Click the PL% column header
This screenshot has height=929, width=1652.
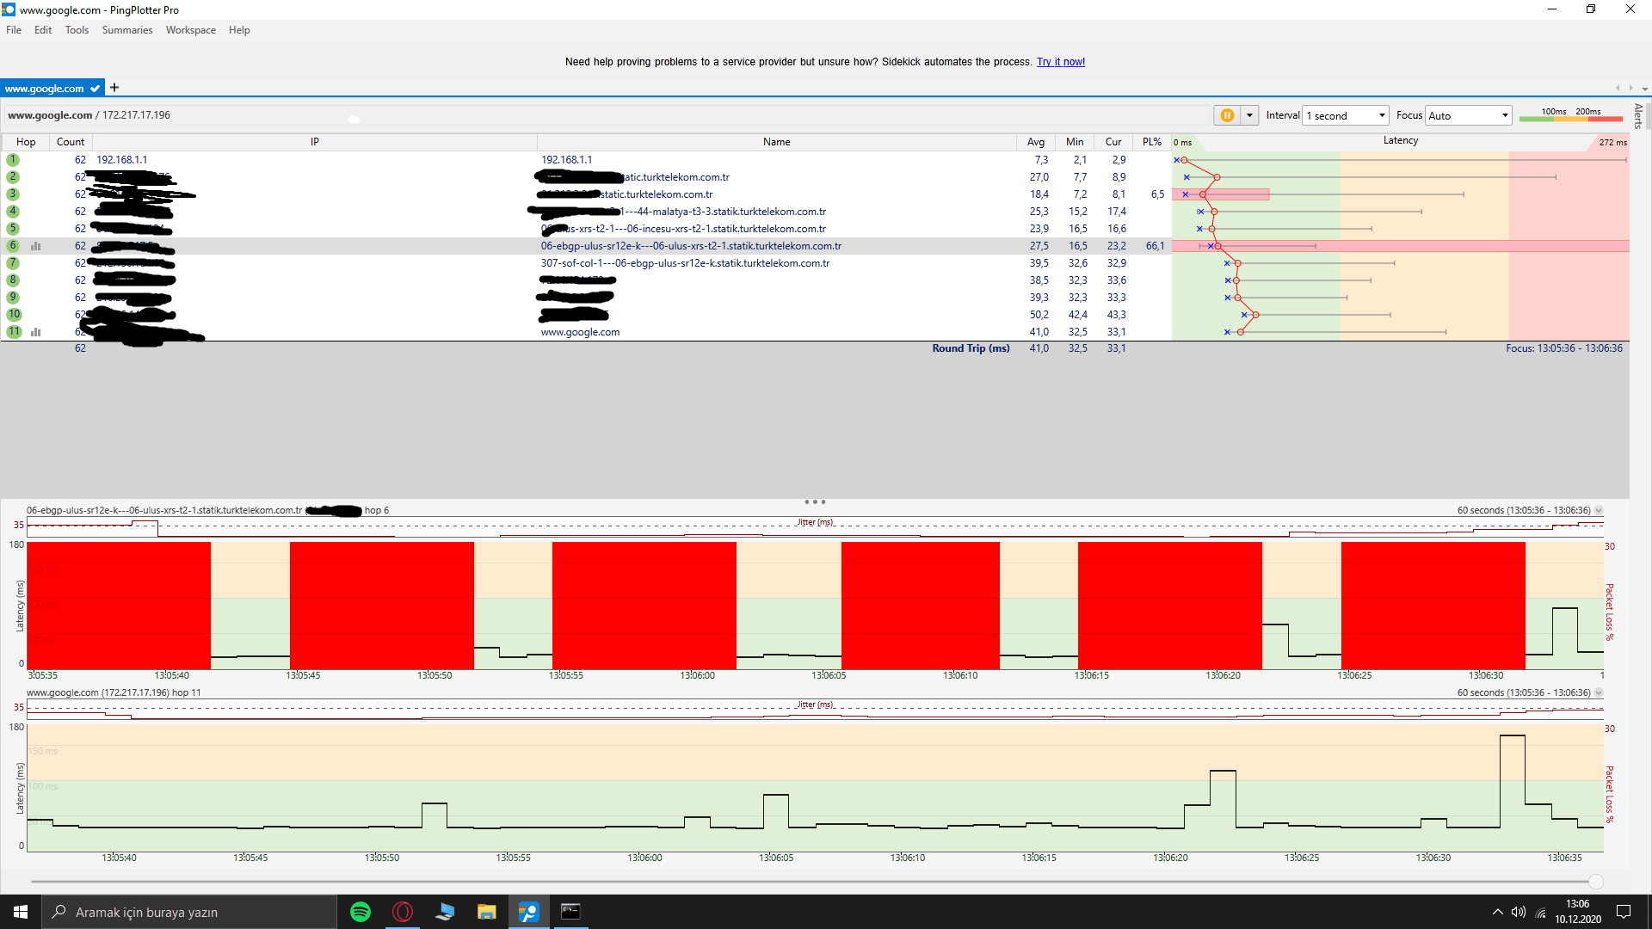point(1151,142)
